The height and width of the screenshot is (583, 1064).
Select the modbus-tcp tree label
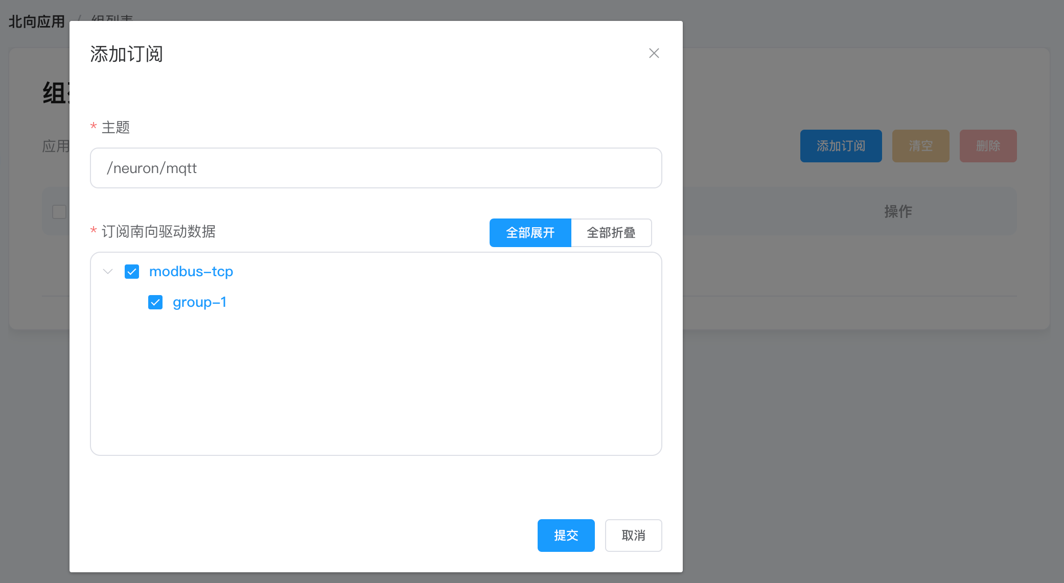[191, 271]
